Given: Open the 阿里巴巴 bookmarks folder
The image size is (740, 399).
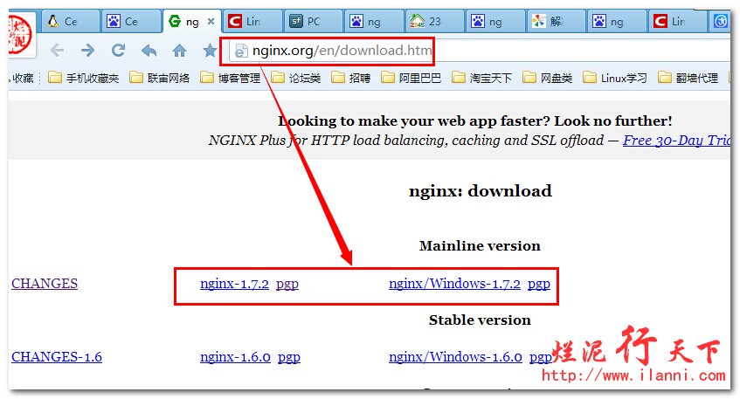Looking at the screenshot, I should coord(411,79).
